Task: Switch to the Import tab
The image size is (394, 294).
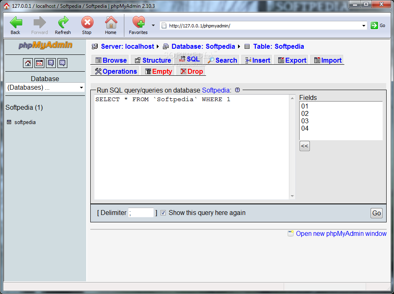Action: click(x=328, y=60)
